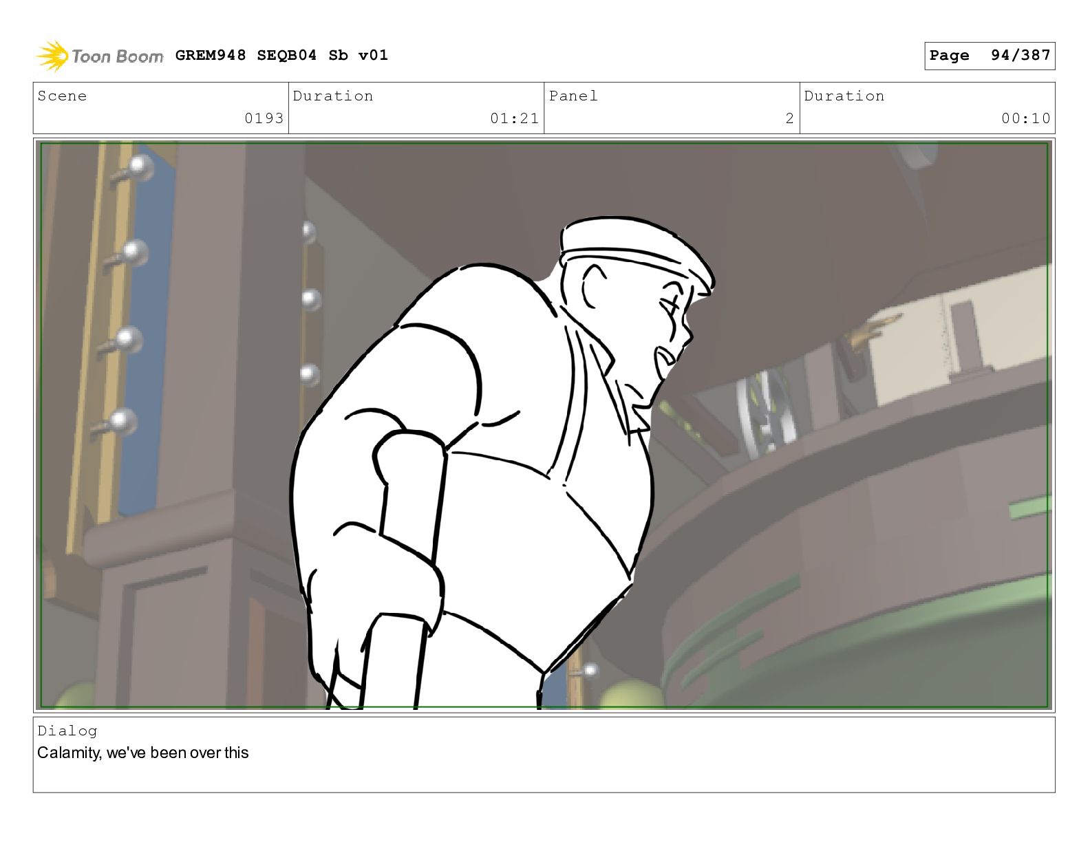Click the Duration label next to Panel
The width and height of the screenshot is (1090, 842).
pyautogui.click(x=844, y=96)
